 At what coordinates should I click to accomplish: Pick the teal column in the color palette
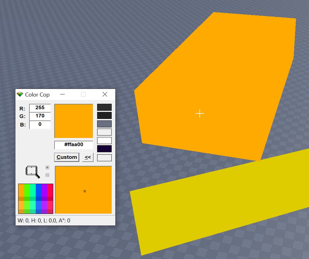(x=33, y=198)
